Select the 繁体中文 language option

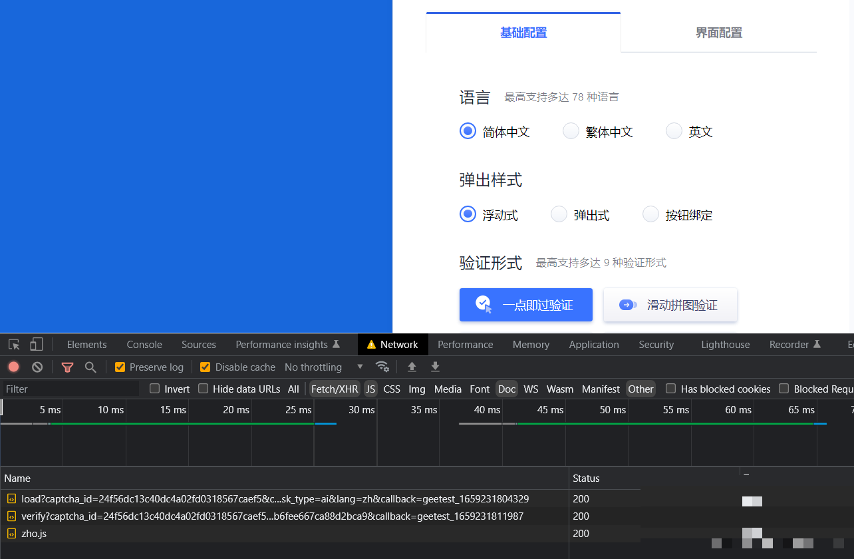pos(571,131)
